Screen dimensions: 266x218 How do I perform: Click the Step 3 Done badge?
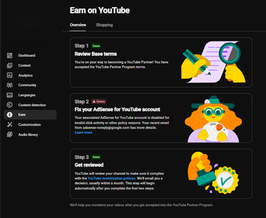click(96, 157)
